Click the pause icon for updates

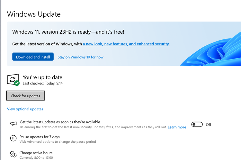click(x=13, y=138)
